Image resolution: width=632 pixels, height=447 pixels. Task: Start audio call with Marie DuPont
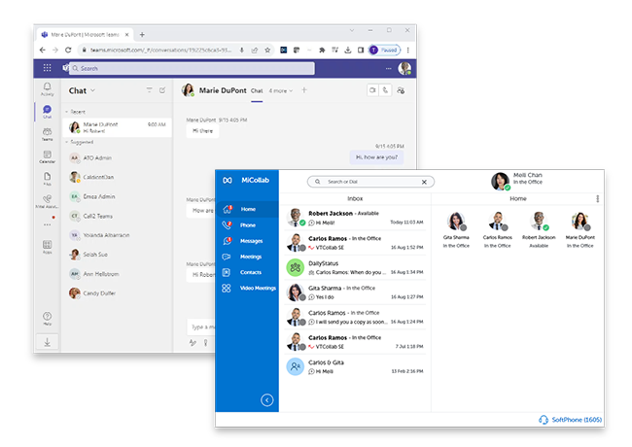point(385,90)
